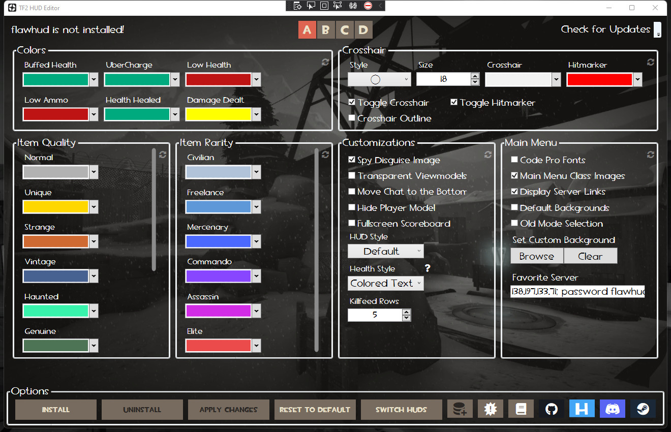Open the Discord server link
The width and height of the screenshot is (671, 432).
612,408
